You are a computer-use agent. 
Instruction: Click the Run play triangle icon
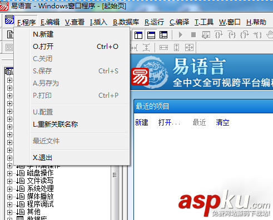(x=181, y=35)
